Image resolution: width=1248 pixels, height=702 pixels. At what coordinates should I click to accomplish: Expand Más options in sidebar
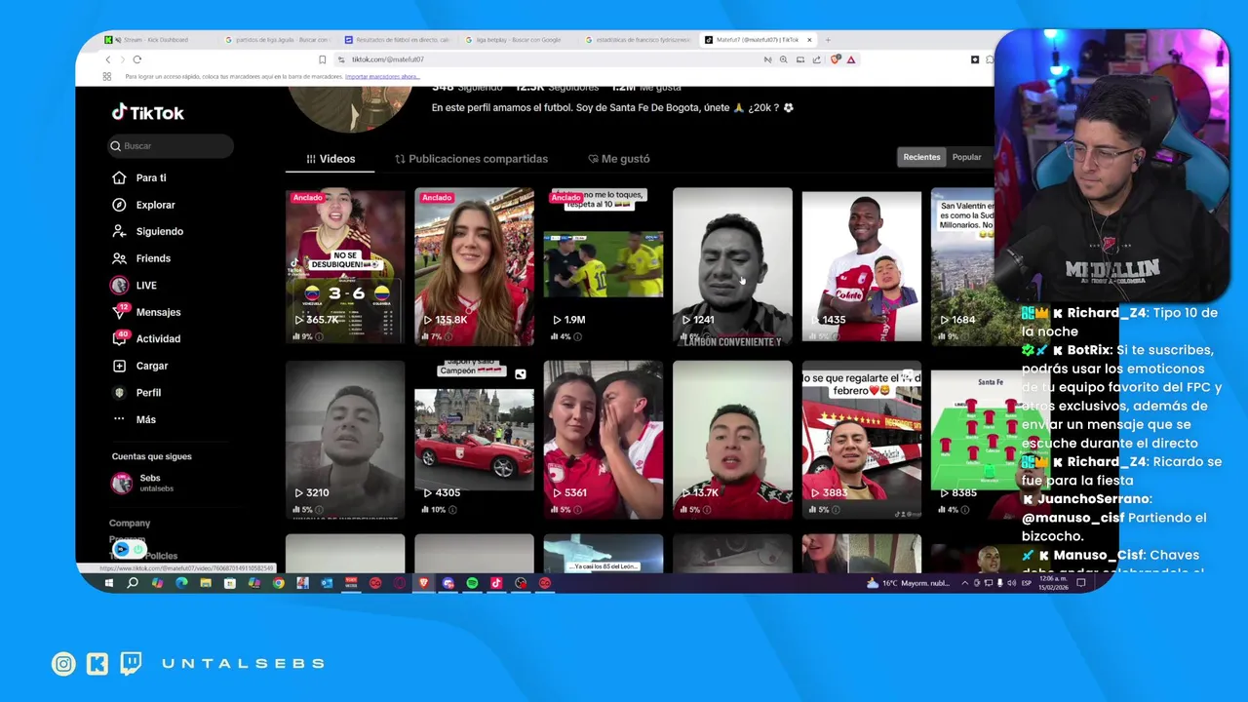tap(134, 419)
